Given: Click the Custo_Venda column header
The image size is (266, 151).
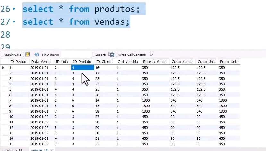Looking at the screenshot, I should 182,62.
